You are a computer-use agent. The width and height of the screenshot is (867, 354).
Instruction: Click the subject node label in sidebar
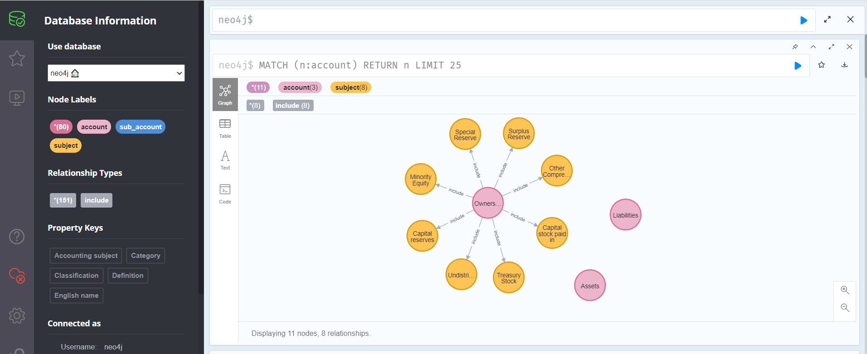pos(66,145)
